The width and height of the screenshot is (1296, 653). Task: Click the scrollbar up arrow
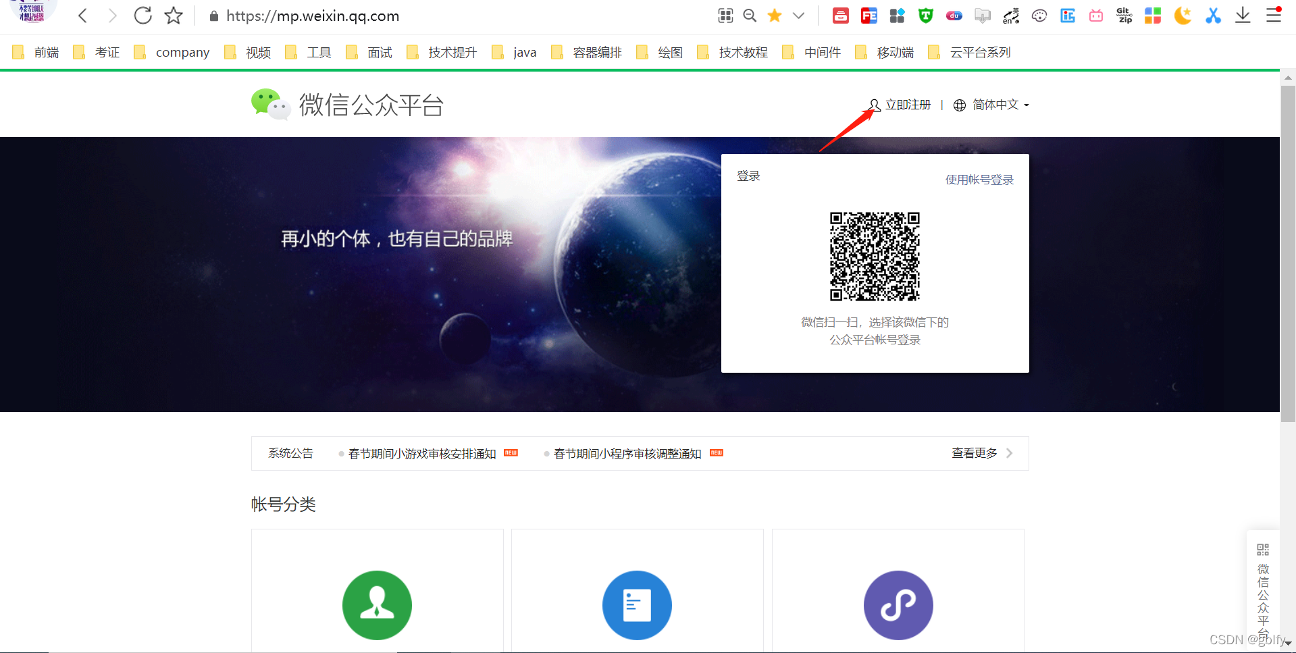point(1288,78)
